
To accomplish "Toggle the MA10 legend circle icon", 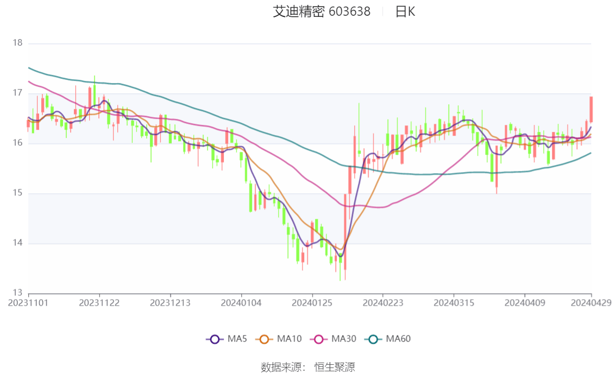I will point(264,339).
